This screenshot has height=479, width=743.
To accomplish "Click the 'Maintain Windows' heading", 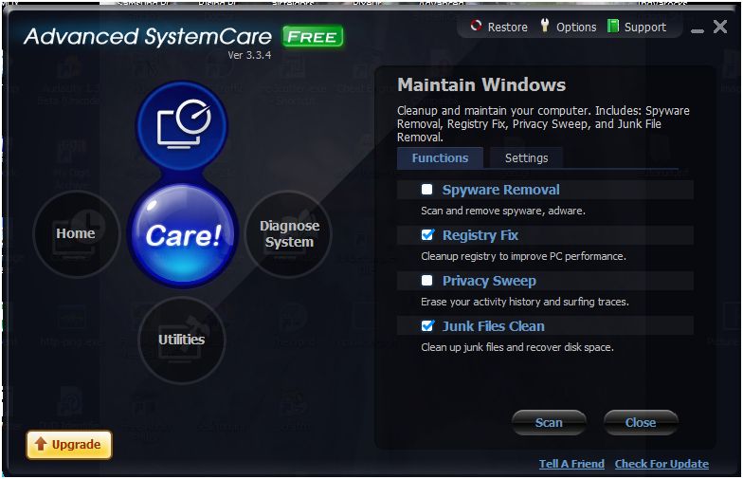I will point(481,85).
